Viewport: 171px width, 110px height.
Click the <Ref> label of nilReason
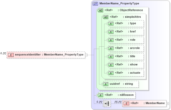coord(109,95)
